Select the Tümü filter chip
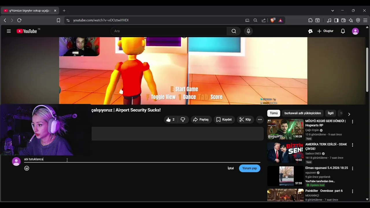The image size is (370, 208). click(x=274, y=113)
